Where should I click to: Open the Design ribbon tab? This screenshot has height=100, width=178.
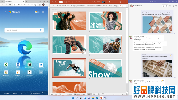click(x=74, y=6)
